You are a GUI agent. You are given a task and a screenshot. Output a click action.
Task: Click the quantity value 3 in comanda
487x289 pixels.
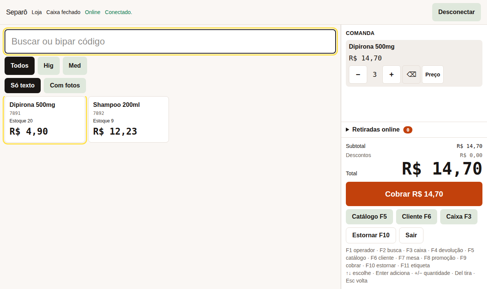(x=375, y=75)
